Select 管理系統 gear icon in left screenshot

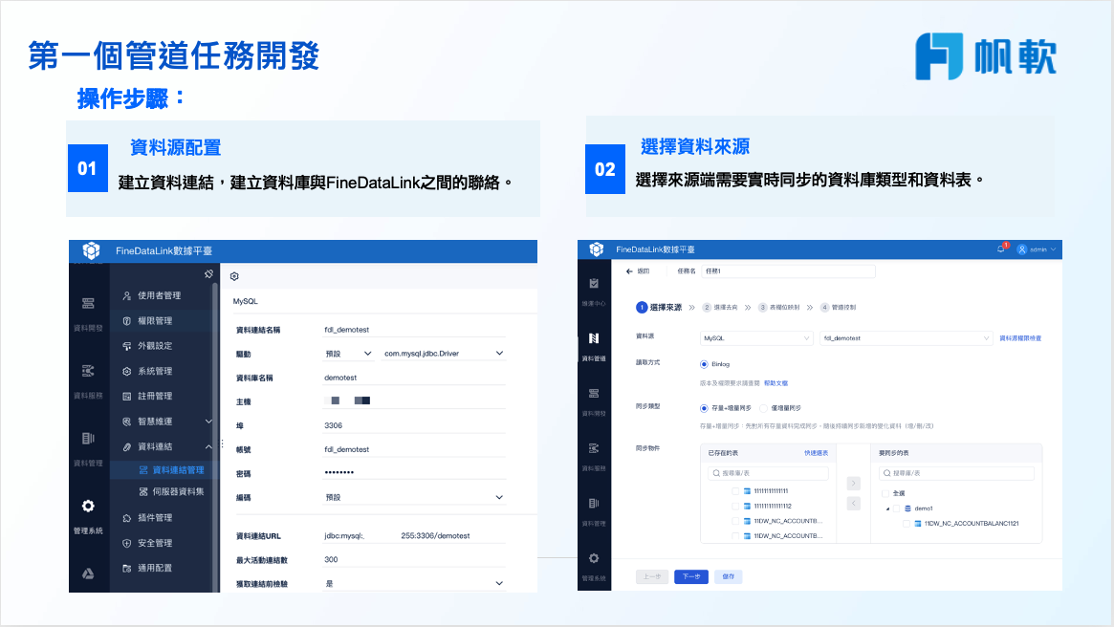pyautogui.click(x=88, y=507)
